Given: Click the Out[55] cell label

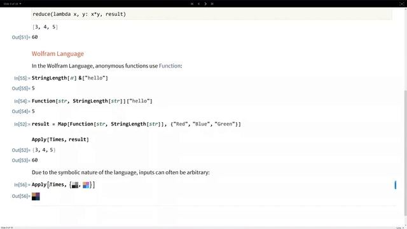Looking at the screenshot, I should [21, 88].
